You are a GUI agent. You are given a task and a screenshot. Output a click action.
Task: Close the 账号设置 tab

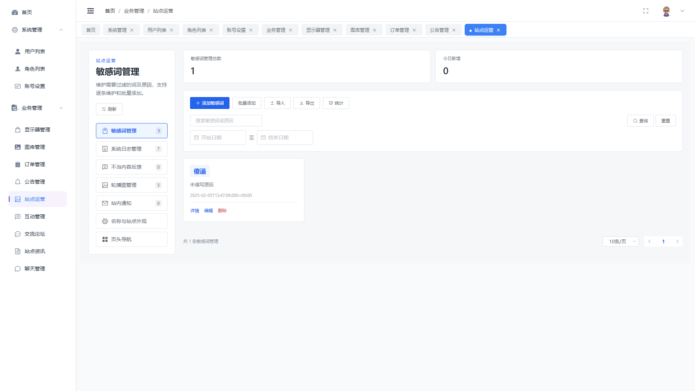click(x=251, y=30)
